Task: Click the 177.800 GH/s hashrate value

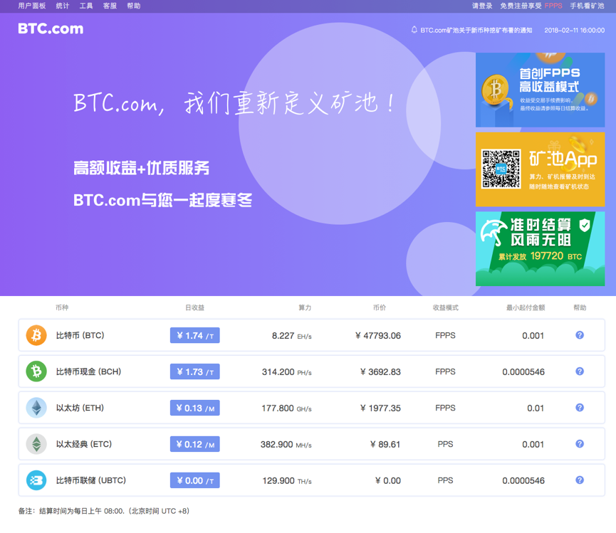Action: [286, 408]
